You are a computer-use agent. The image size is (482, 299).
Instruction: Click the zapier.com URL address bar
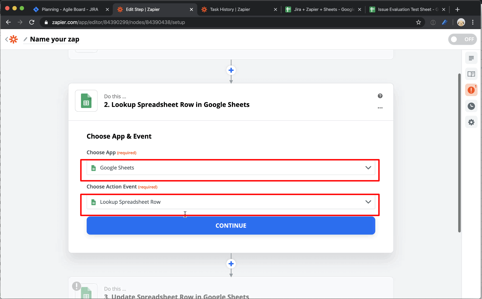coord(232,22)
